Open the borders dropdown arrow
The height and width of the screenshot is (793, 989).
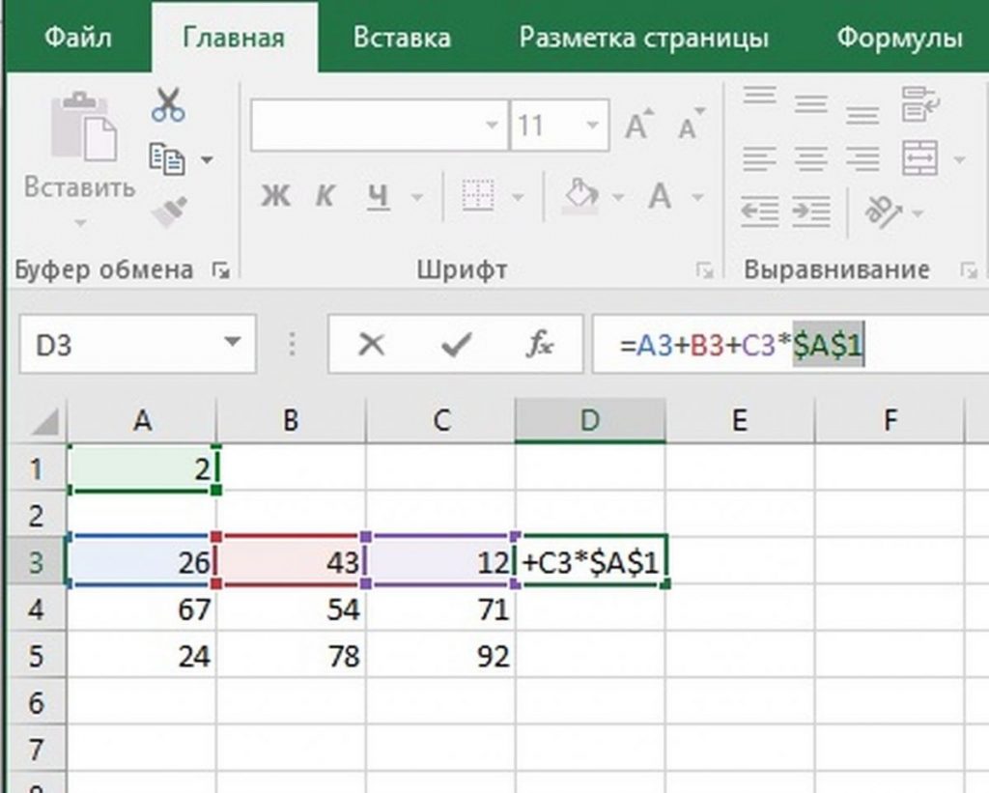[518, 197]
